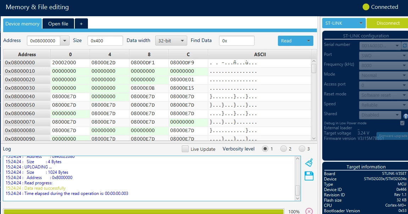This screenshot has height=214, width=408.
Task: Click the Address column header
Action: pyautogui.click(x=27, y=54)
